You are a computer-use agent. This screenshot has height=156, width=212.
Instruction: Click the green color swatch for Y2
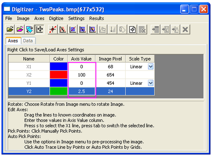58,91
